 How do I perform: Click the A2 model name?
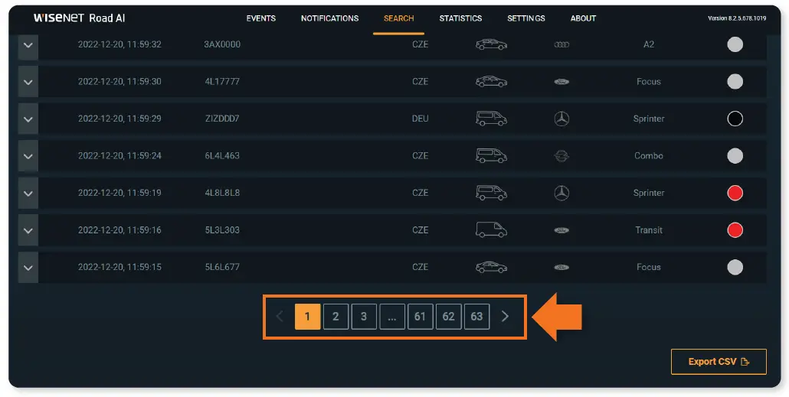[x=649, y=44]
